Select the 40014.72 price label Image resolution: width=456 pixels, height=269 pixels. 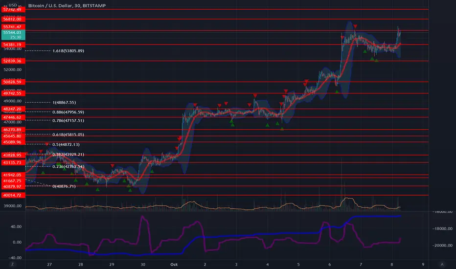(13, 196)
